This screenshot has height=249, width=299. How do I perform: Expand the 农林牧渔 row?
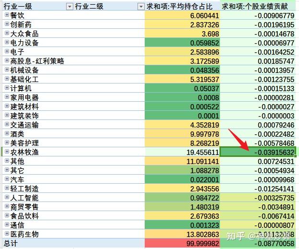(x=7, y=152)
